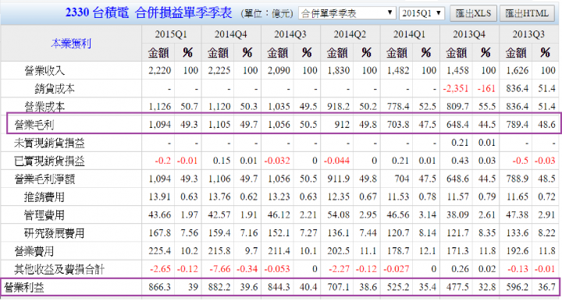
Task: Click the red -0.2 已實現銷貨損益 value
Action: [162, 161]
